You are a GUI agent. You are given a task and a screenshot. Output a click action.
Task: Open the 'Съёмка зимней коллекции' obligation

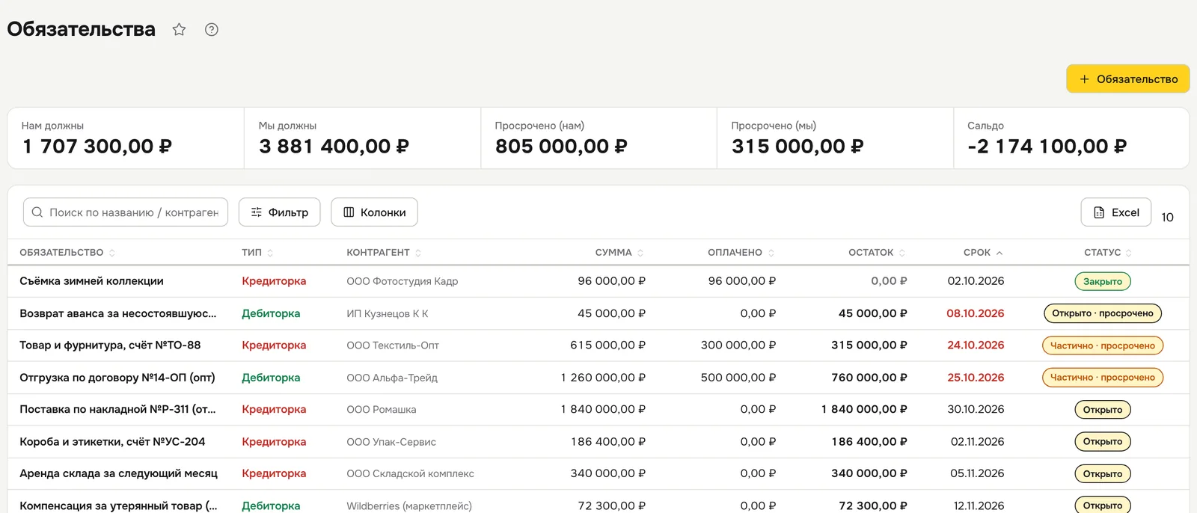click(91, 281)
